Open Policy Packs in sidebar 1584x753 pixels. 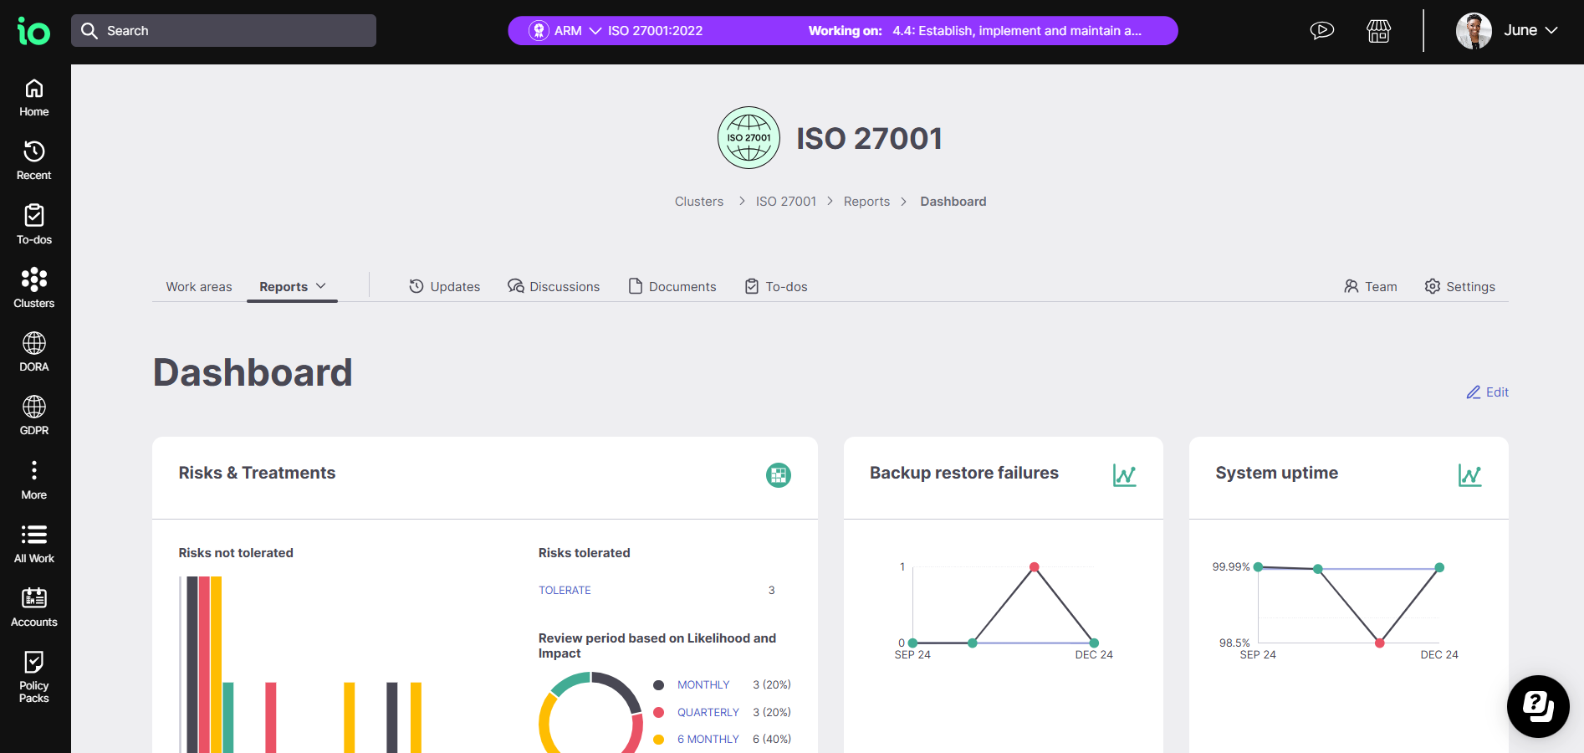click(34, 678)
